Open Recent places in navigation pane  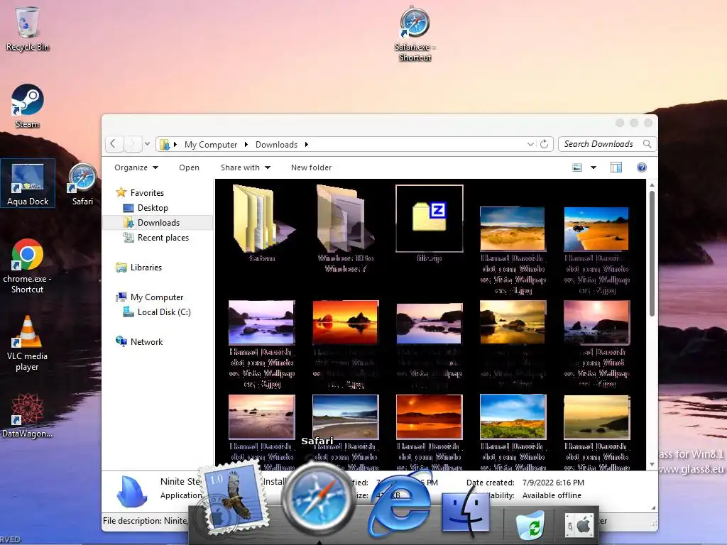(x=163, y=237)
